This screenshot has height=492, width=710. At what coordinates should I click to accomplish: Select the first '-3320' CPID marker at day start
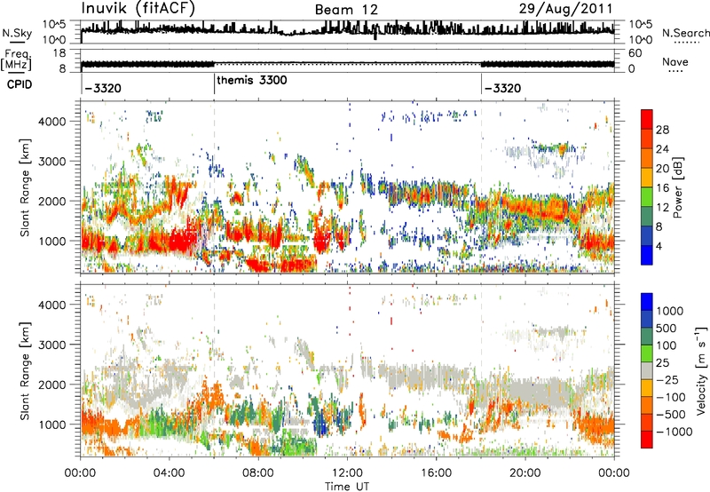(103, 88)
